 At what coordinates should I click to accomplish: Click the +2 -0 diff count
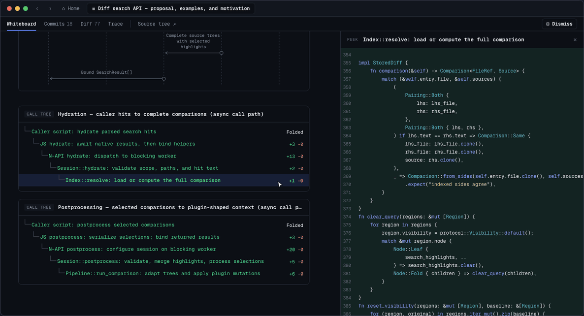click(x=296, y=169)
